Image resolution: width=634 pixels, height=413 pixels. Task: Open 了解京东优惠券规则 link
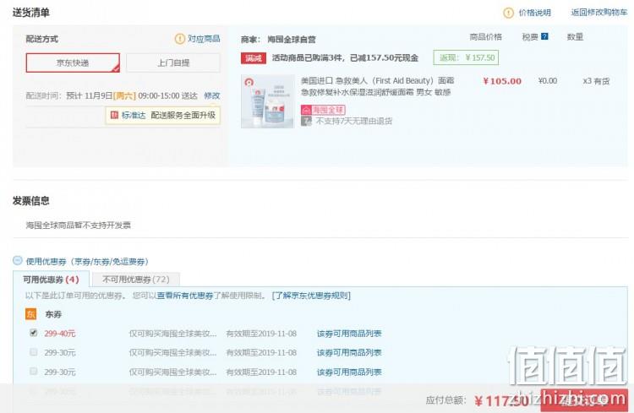pyautogui.click(x=311, y=296)
